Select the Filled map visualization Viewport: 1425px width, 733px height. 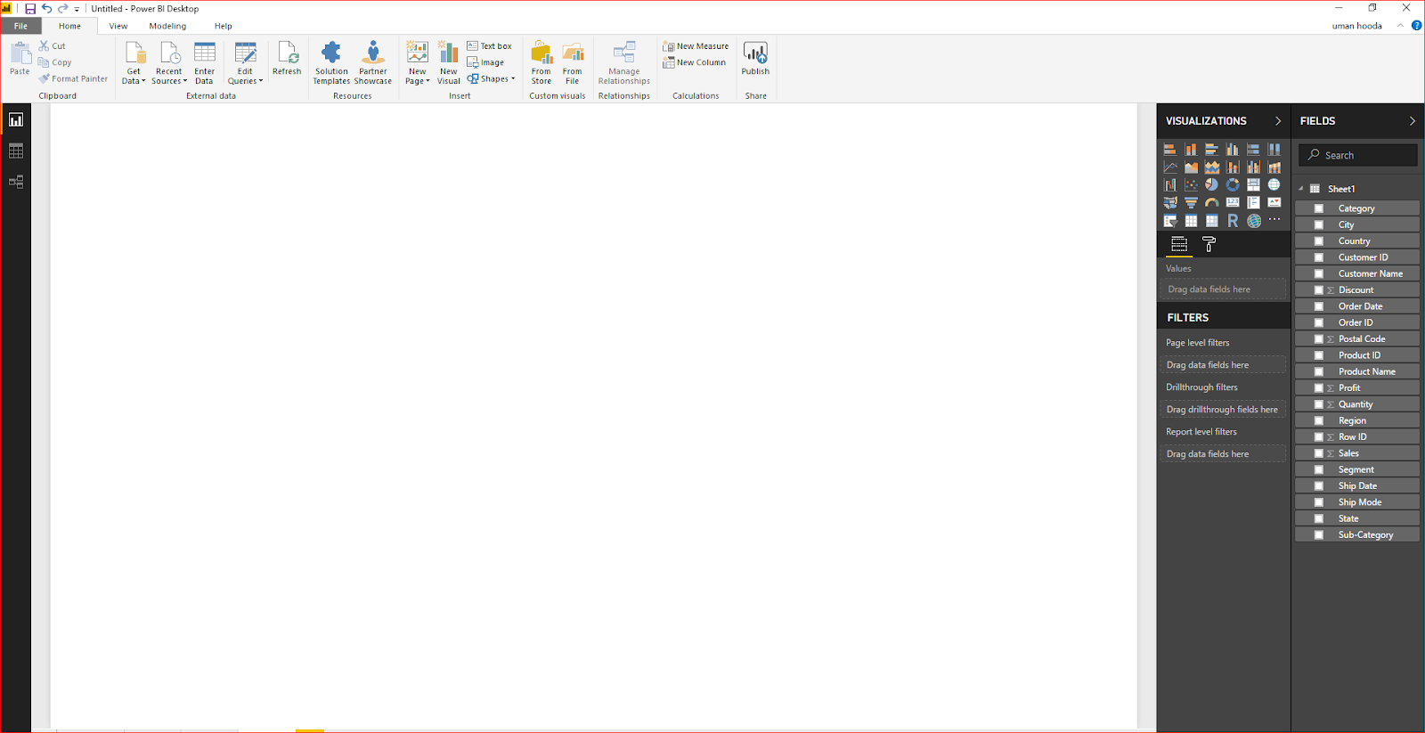pyautogui.click(x=1170, y=203)
